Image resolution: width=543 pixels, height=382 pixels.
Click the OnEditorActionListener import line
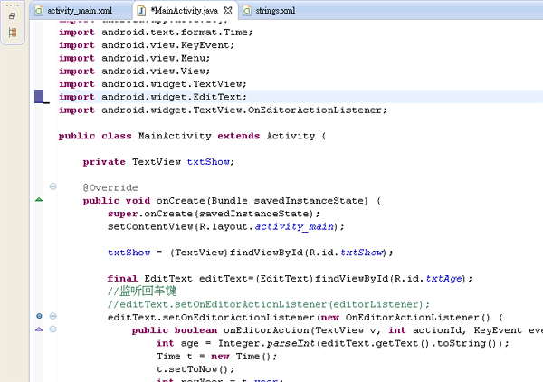click(x=223, y=110)
